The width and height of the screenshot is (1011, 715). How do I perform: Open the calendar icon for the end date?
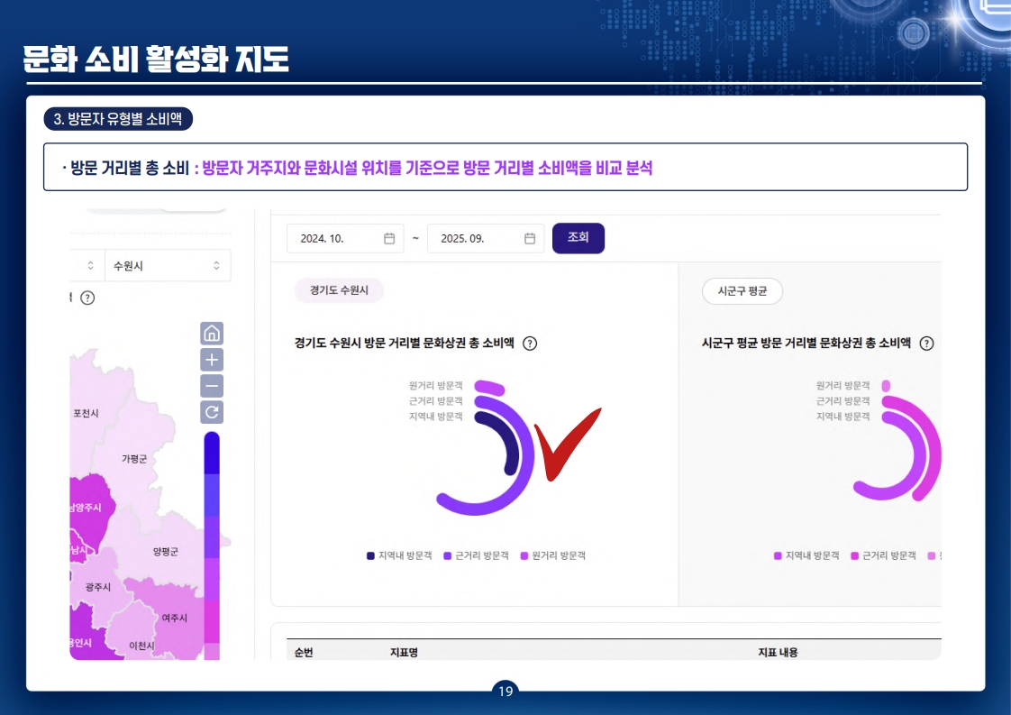click(x=530, y=237)
